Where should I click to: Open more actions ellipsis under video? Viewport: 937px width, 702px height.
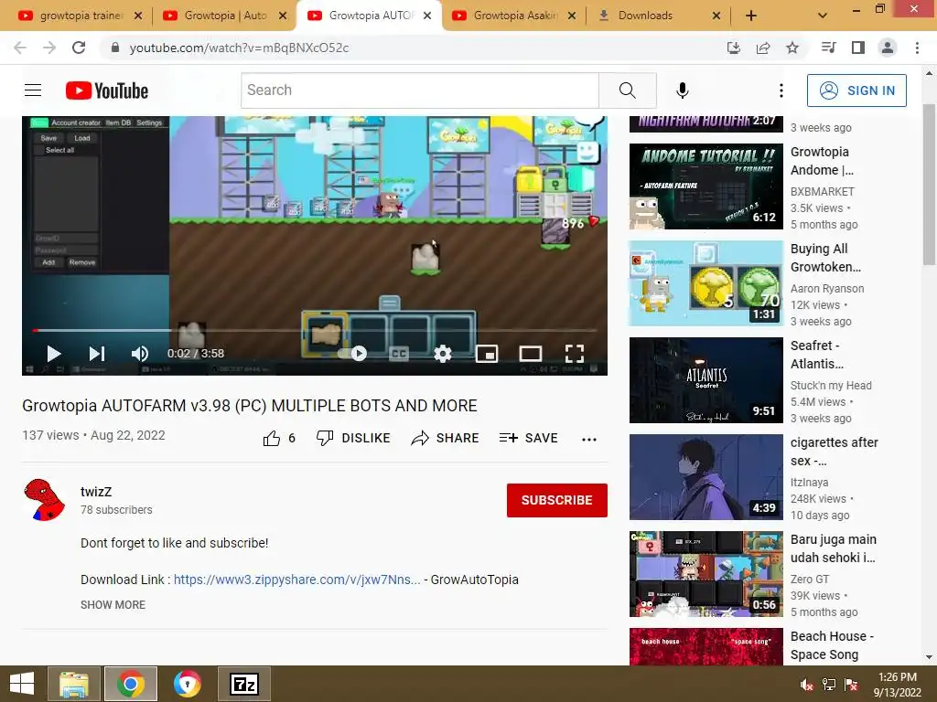pyautogui.click(x=589, y=440)
